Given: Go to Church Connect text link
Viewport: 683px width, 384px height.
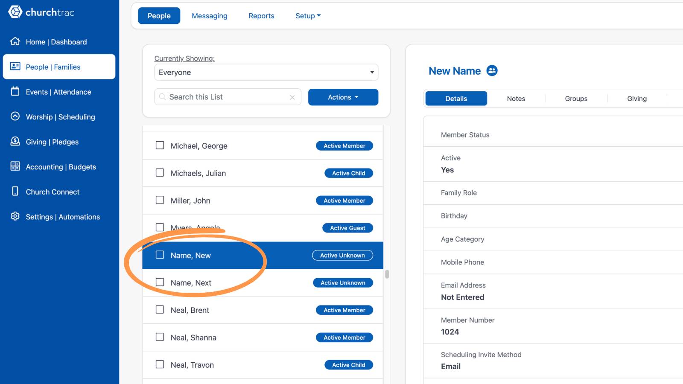Looking at the screenshot, I should (53, 192).
